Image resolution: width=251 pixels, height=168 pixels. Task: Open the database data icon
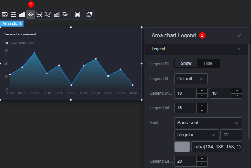pos(77,14)
